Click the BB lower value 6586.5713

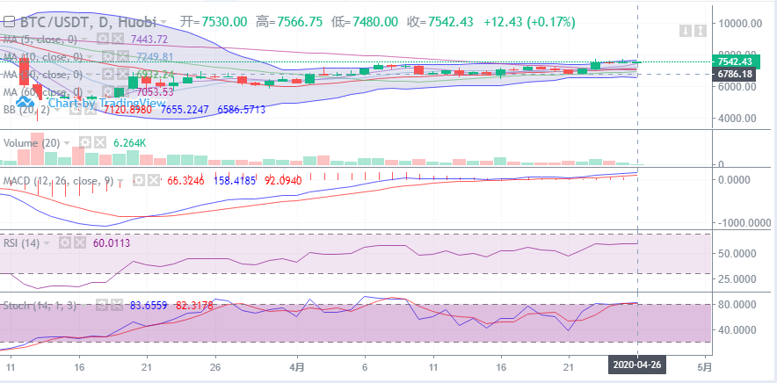click(243, 109)
